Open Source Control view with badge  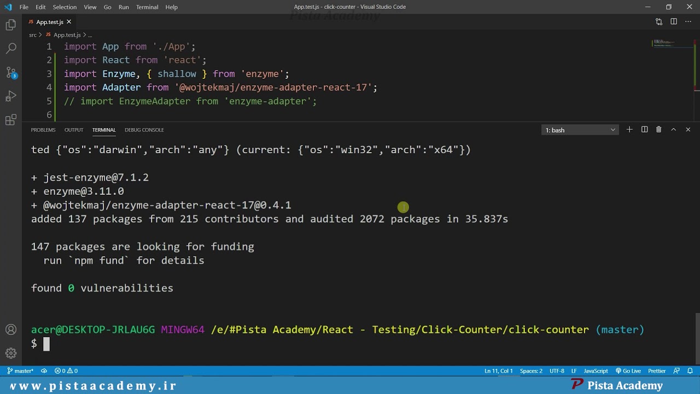tap(10, 72)
